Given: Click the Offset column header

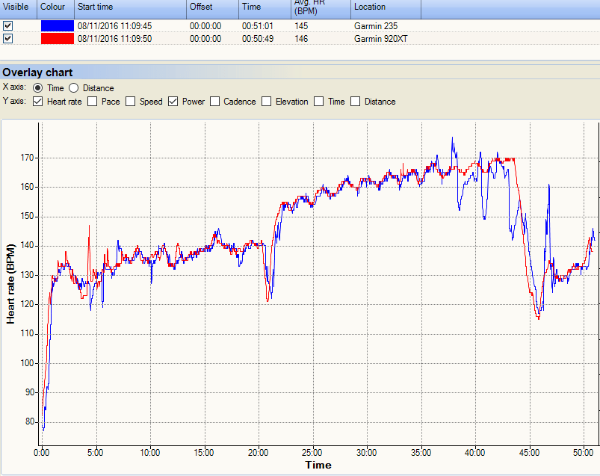Looking at the screenshot, I should (x=213, y=8).
